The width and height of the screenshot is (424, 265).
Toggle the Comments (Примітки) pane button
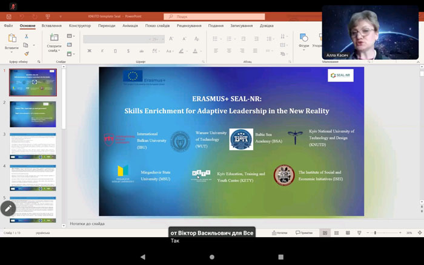click(x=304, y=233)
